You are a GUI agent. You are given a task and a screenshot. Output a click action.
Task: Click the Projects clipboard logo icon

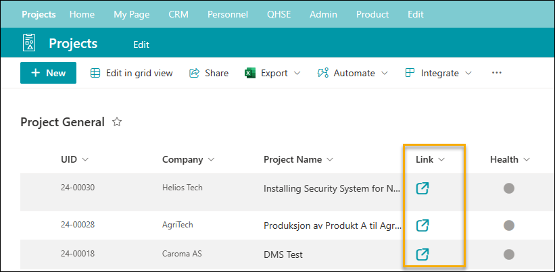[x=30, y=43]
